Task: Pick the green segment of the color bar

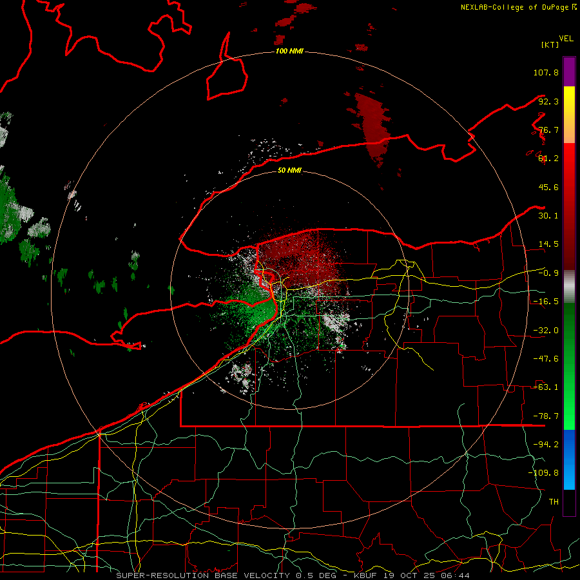Action: click(x=569, y=366)
